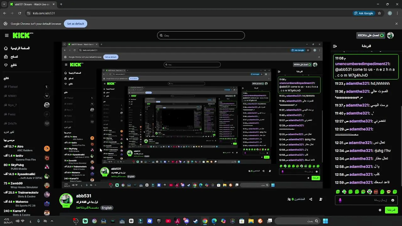Viewport: 402px width, 226px height.
Task: Focus the send message input
Action: point(367,200)
